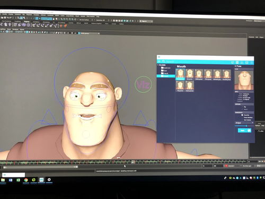Open the Playback menu in Maya
This screenshot has height=199, width=265.
[x=29, y=14]
